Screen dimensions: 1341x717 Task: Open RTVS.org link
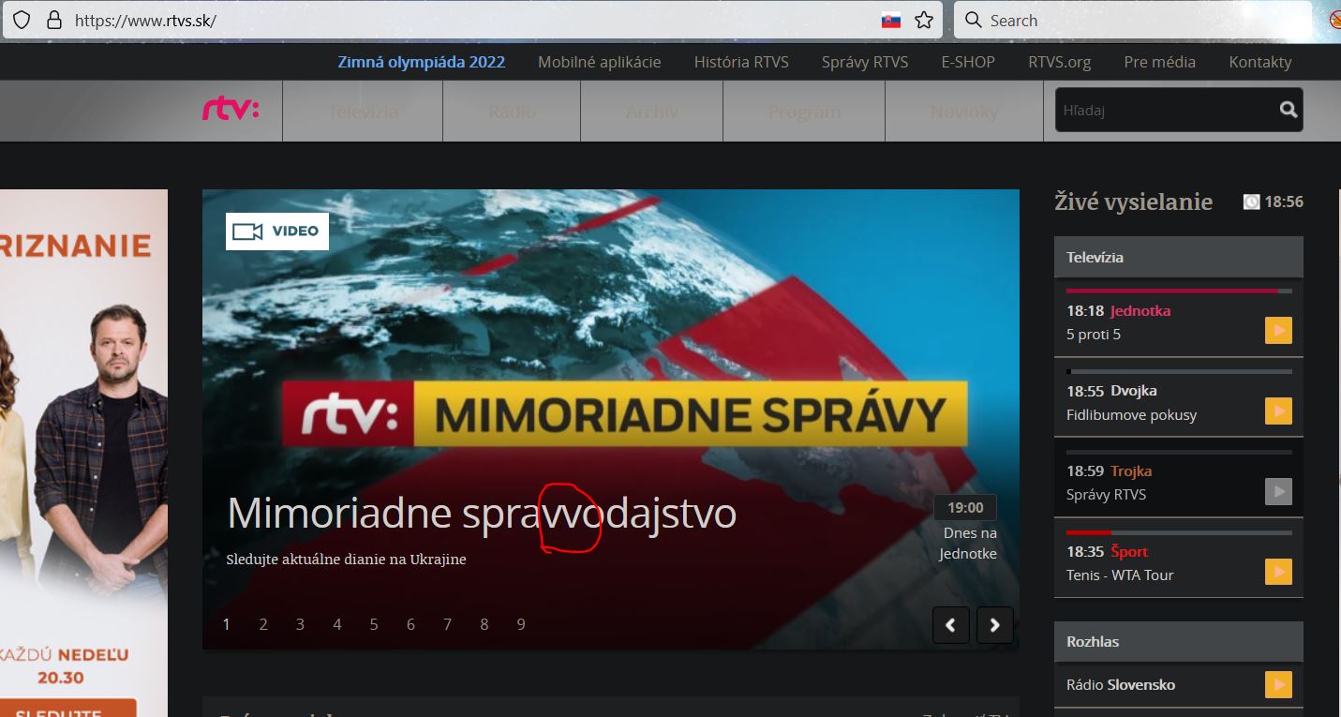1060,62
